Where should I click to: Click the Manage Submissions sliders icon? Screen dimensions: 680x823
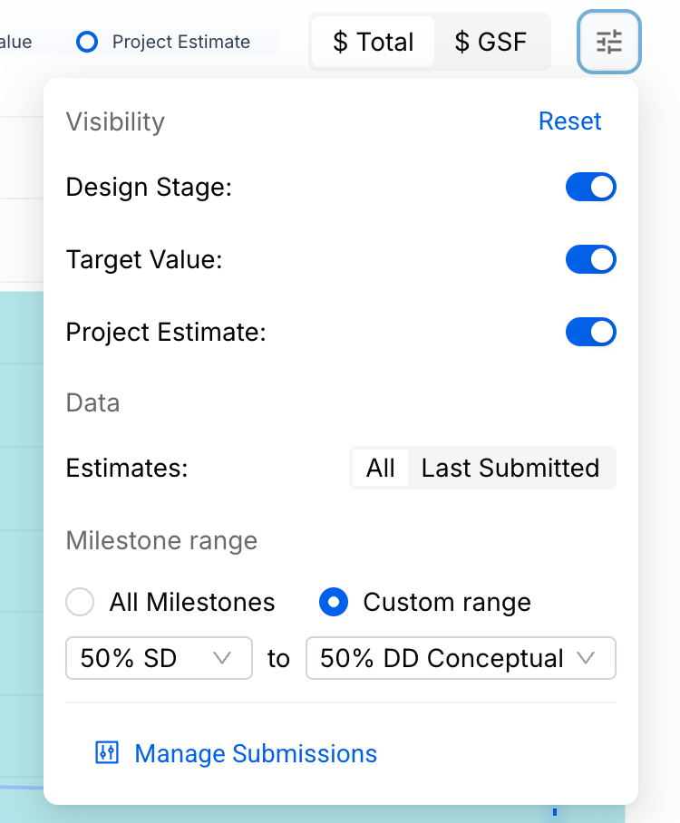(107, 753)
